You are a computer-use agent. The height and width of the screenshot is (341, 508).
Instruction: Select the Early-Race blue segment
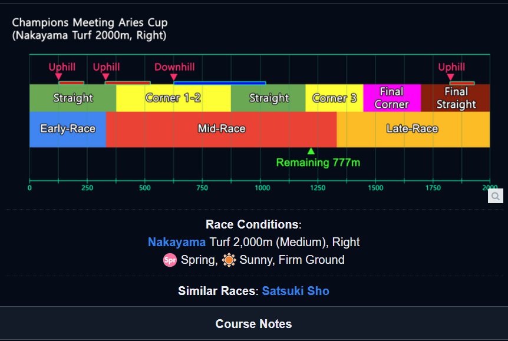click(x=68, y=130)
